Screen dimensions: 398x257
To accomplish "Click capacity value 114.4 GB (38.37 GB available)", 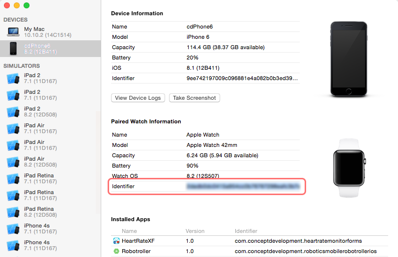I will point(226,47).
